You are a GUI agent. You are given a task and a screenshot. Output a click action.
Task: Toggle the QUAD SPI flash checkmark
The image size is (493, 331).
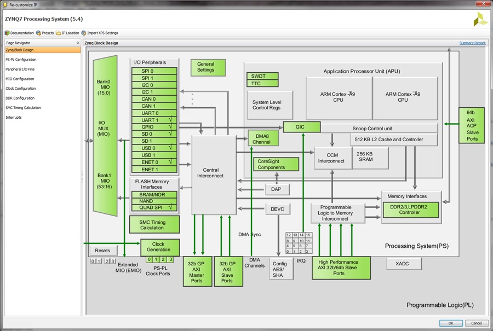point(170,207)
